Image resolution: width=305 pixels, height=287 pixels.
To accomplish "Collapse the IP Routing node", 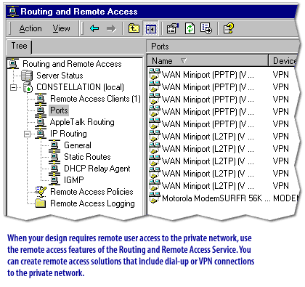I will pyautogui.click(x=28, y=134).
